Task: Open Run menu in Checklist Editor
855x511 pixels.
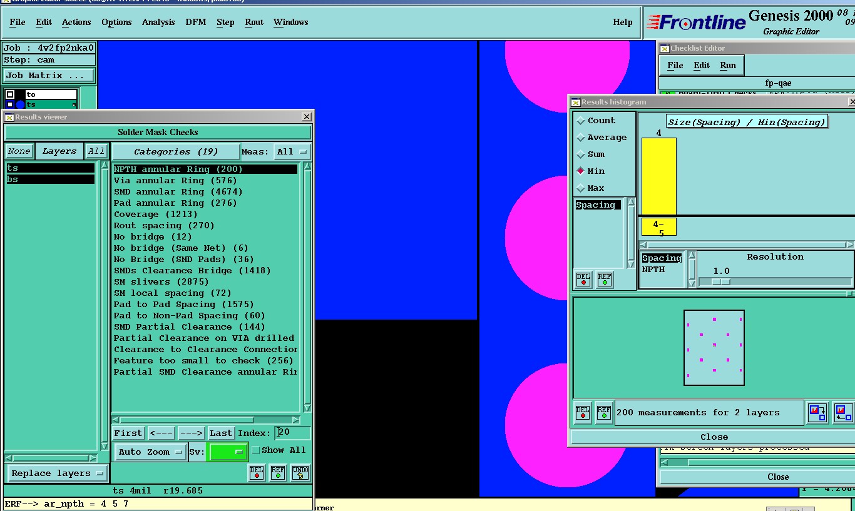Action: pyautogui.click(x=728, y=65)
